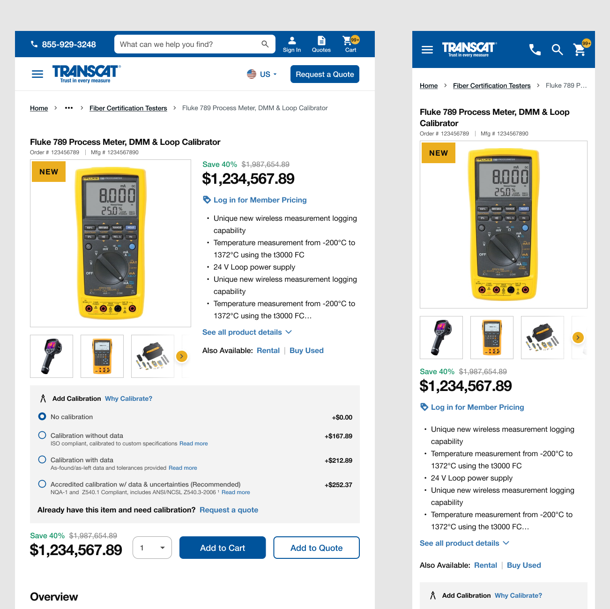This screenshot has height=609, width=610.
Task: Select Accredited calibration with data and uncertainties
Action: pos(42,484)
